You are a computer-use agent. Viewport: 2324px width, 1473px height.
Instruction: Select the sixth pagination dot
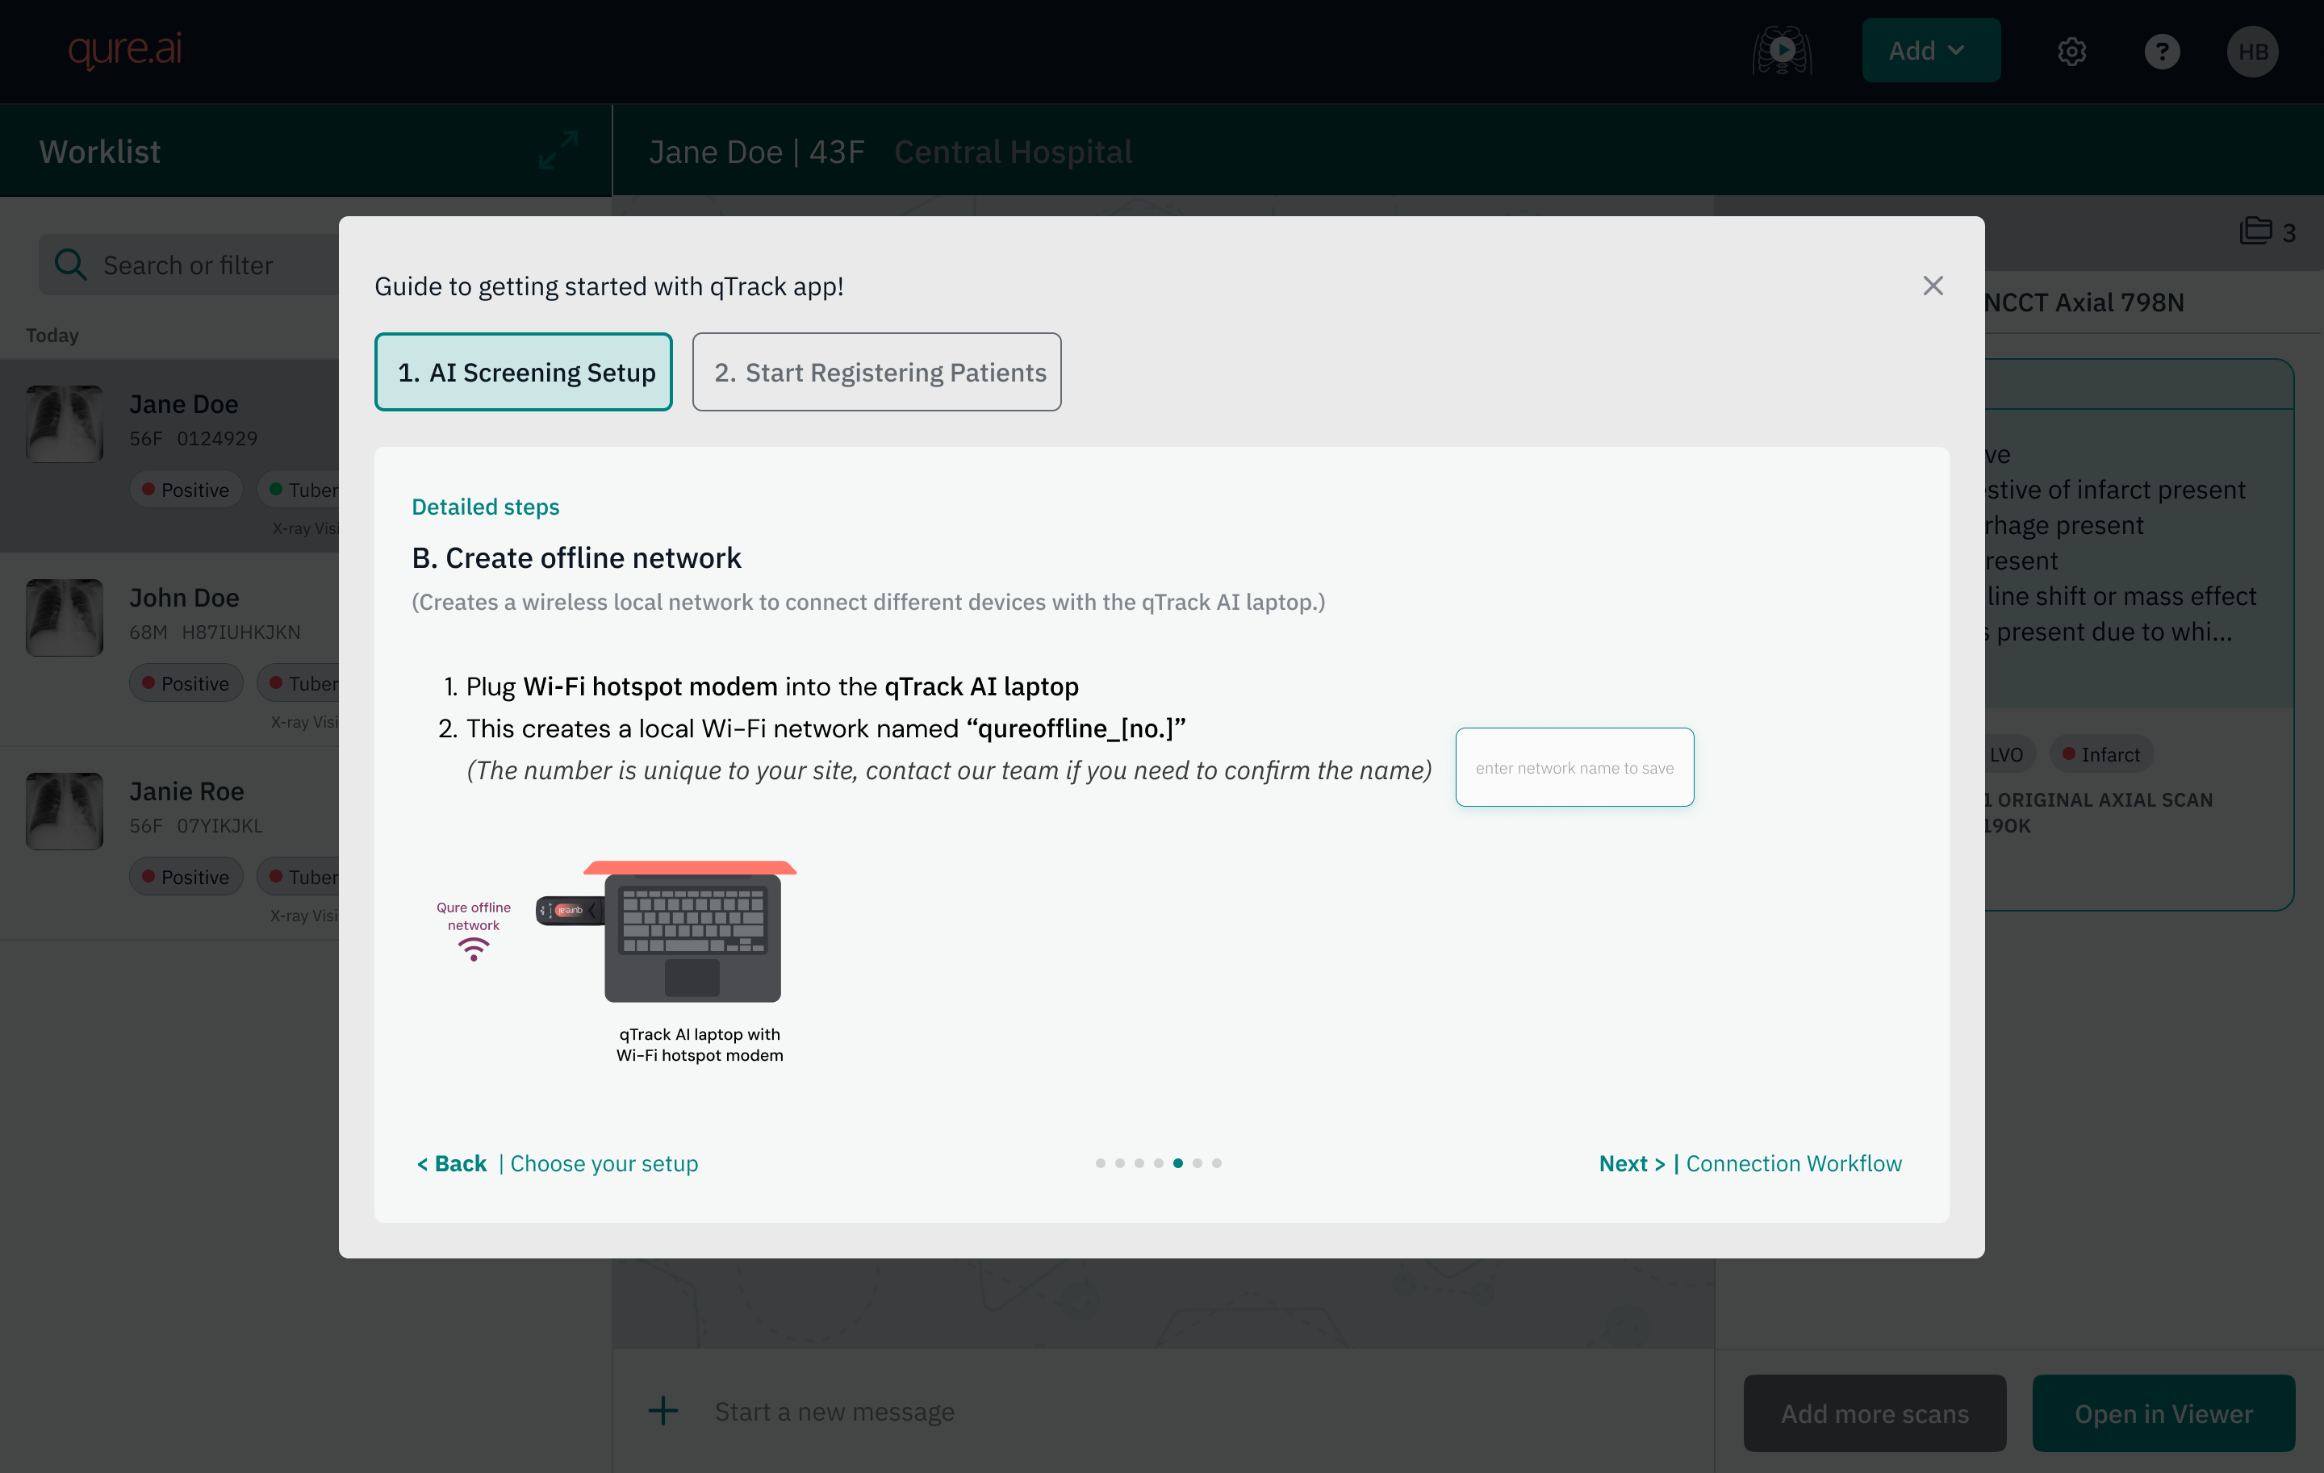click(x=1197, y=1163)
